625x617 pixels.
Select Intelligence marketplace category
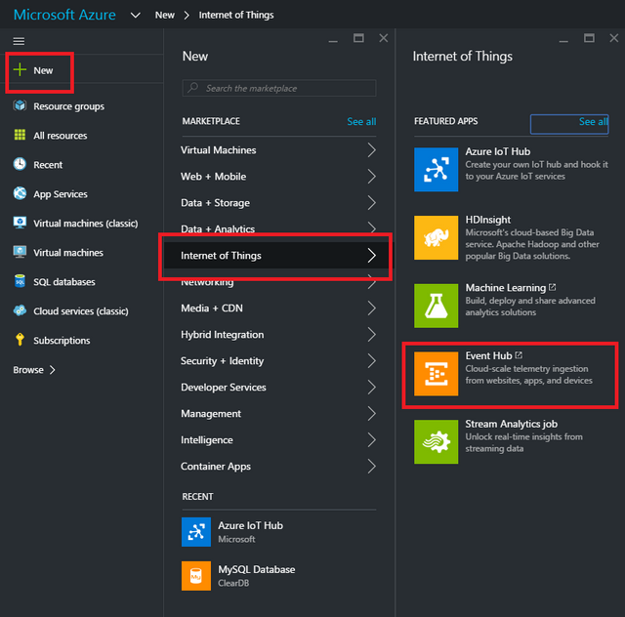pyautogui.click(x=278, y=440)
